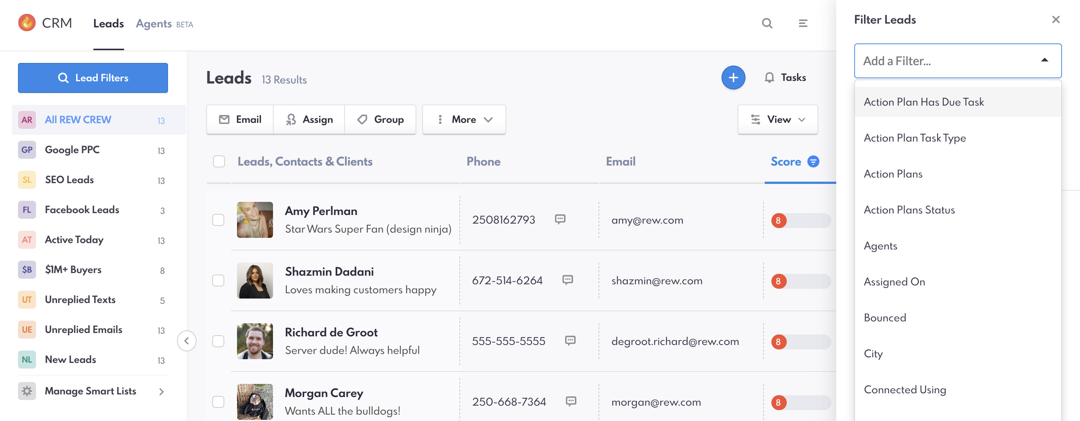Open the View dropdown
The image size is (1080, 421).
coord(778,119)
